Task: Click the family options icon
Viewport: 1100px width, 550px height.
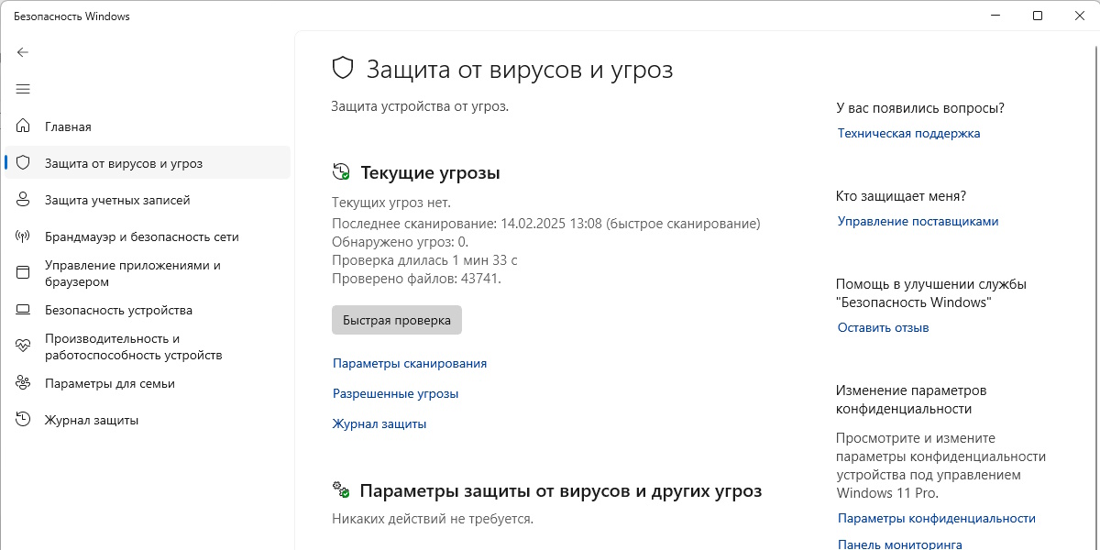Action: click(23, 383)
